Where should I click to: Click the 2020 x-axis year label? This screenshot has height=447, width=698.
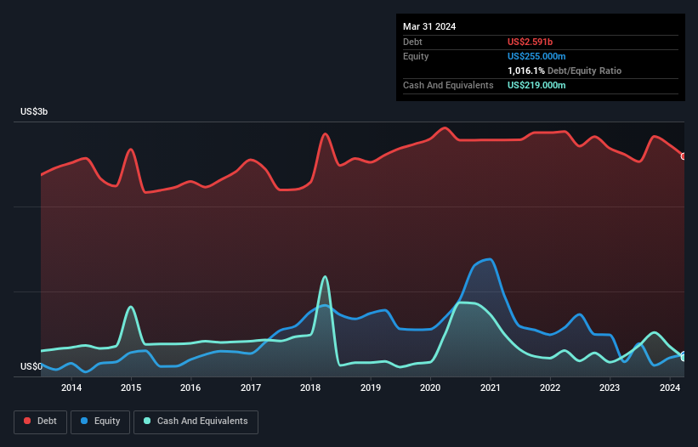click(430, 388)
